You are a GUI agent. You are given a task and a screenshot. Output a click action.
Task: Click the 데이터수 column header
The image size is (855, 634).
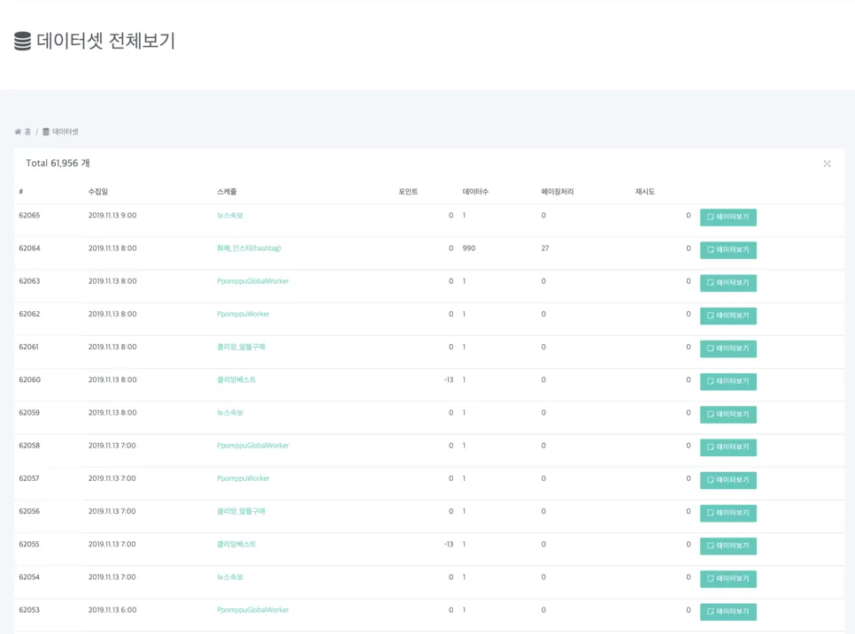475,192
